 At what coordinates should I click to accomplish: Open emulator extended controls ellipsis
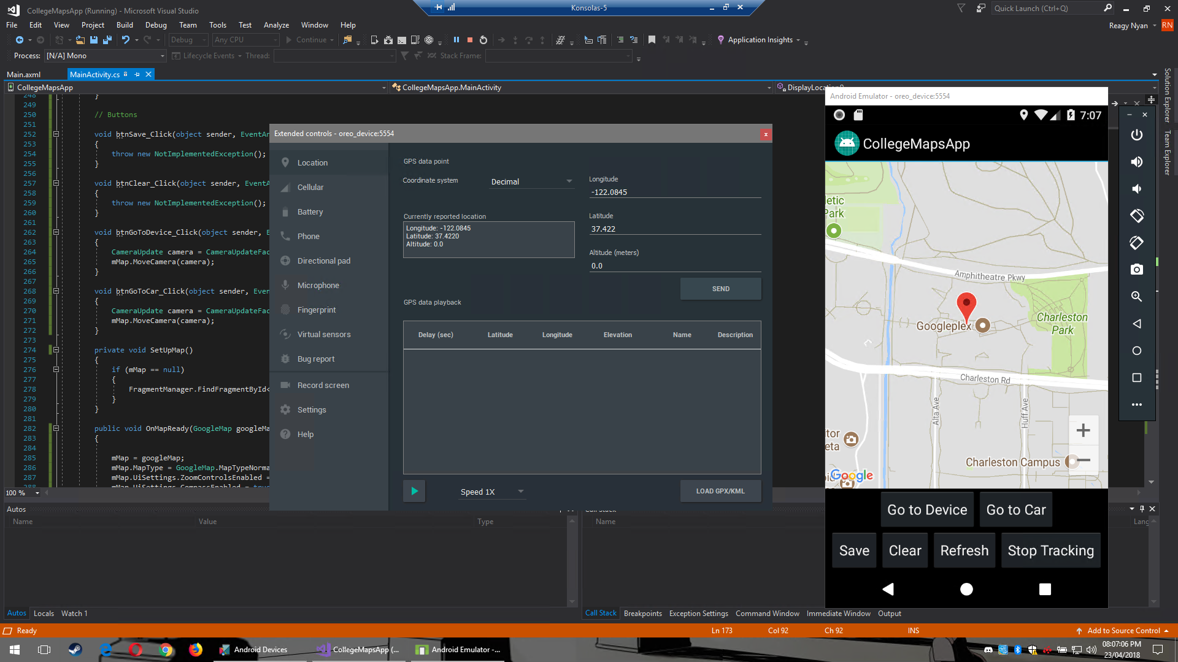pyautogui.click(x=1137, y=405)
